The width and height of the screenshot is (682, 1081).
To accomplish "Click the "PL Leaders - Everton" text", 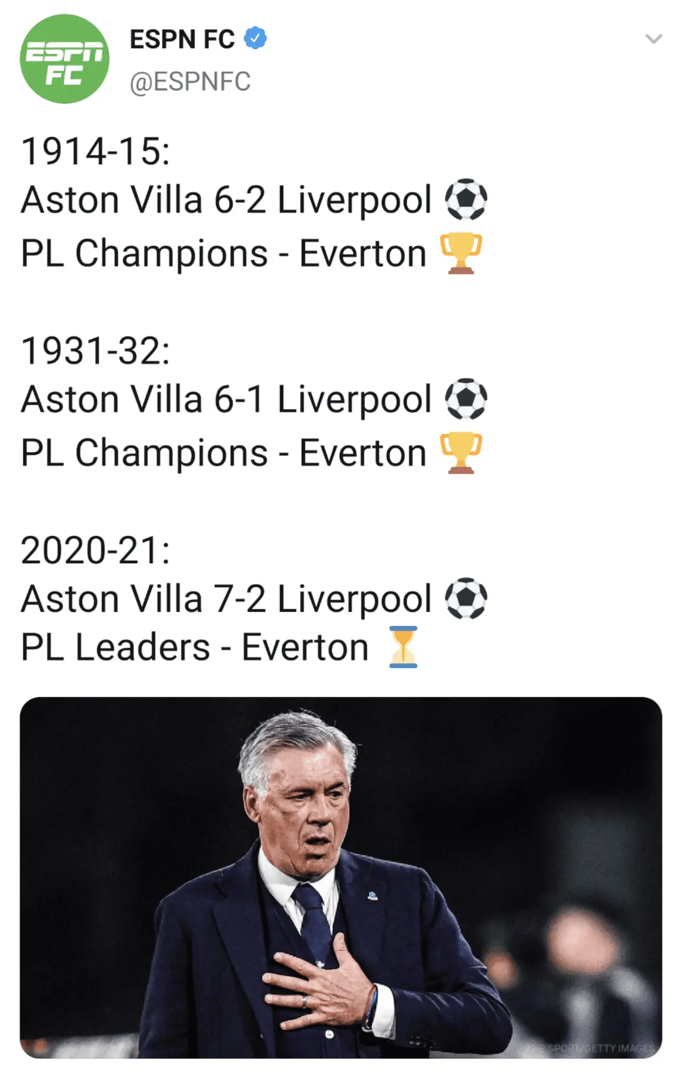I will [195, 648].
